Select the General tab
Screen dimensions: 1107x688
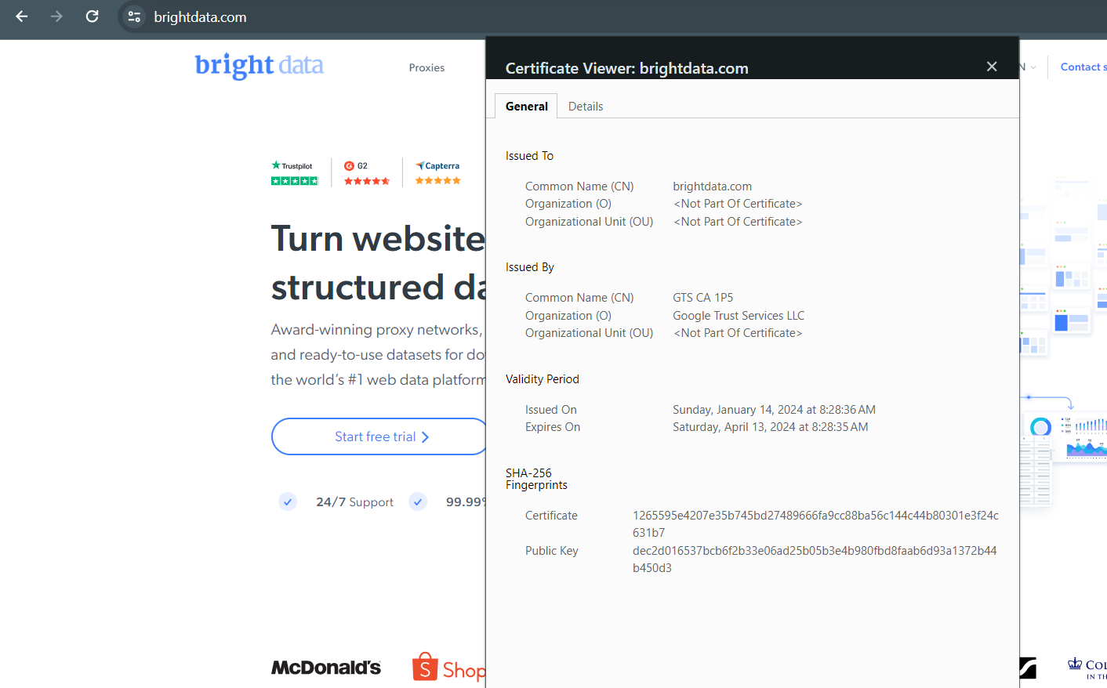coord(526,107)
